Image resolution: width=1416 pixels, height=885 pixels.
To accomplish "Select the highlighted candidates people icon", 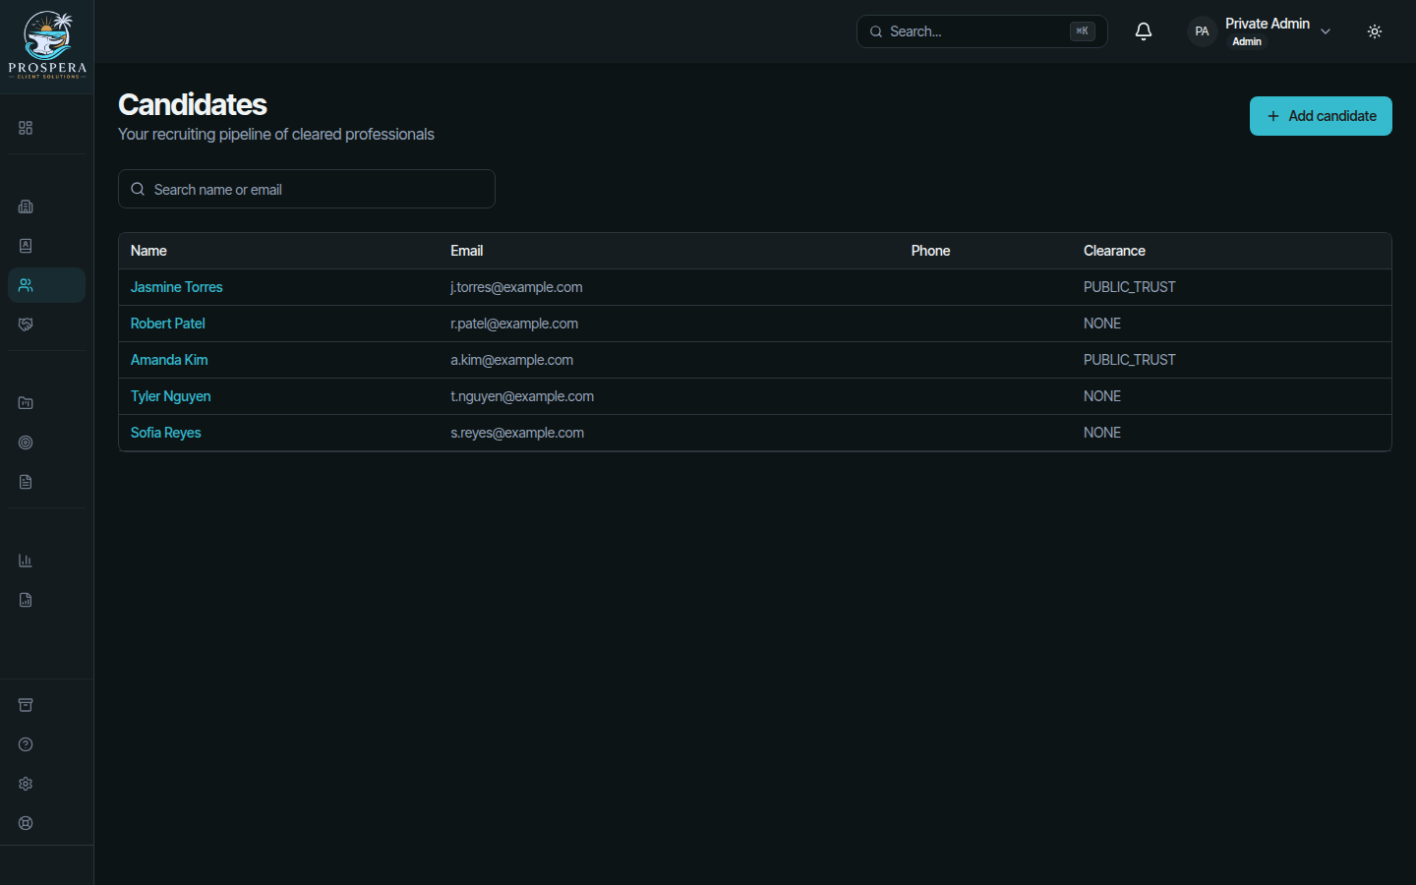I will pos(26,285).
